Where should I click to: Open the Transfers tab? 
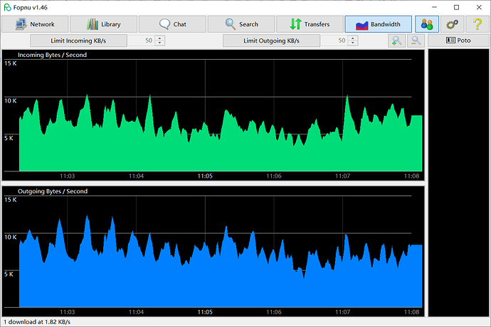(x=310, y=24)
